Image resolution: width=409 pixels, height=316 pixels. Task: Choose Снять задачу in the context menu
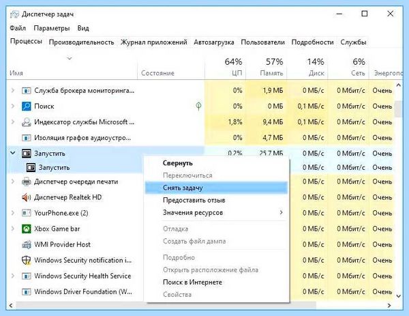[217, 188]
